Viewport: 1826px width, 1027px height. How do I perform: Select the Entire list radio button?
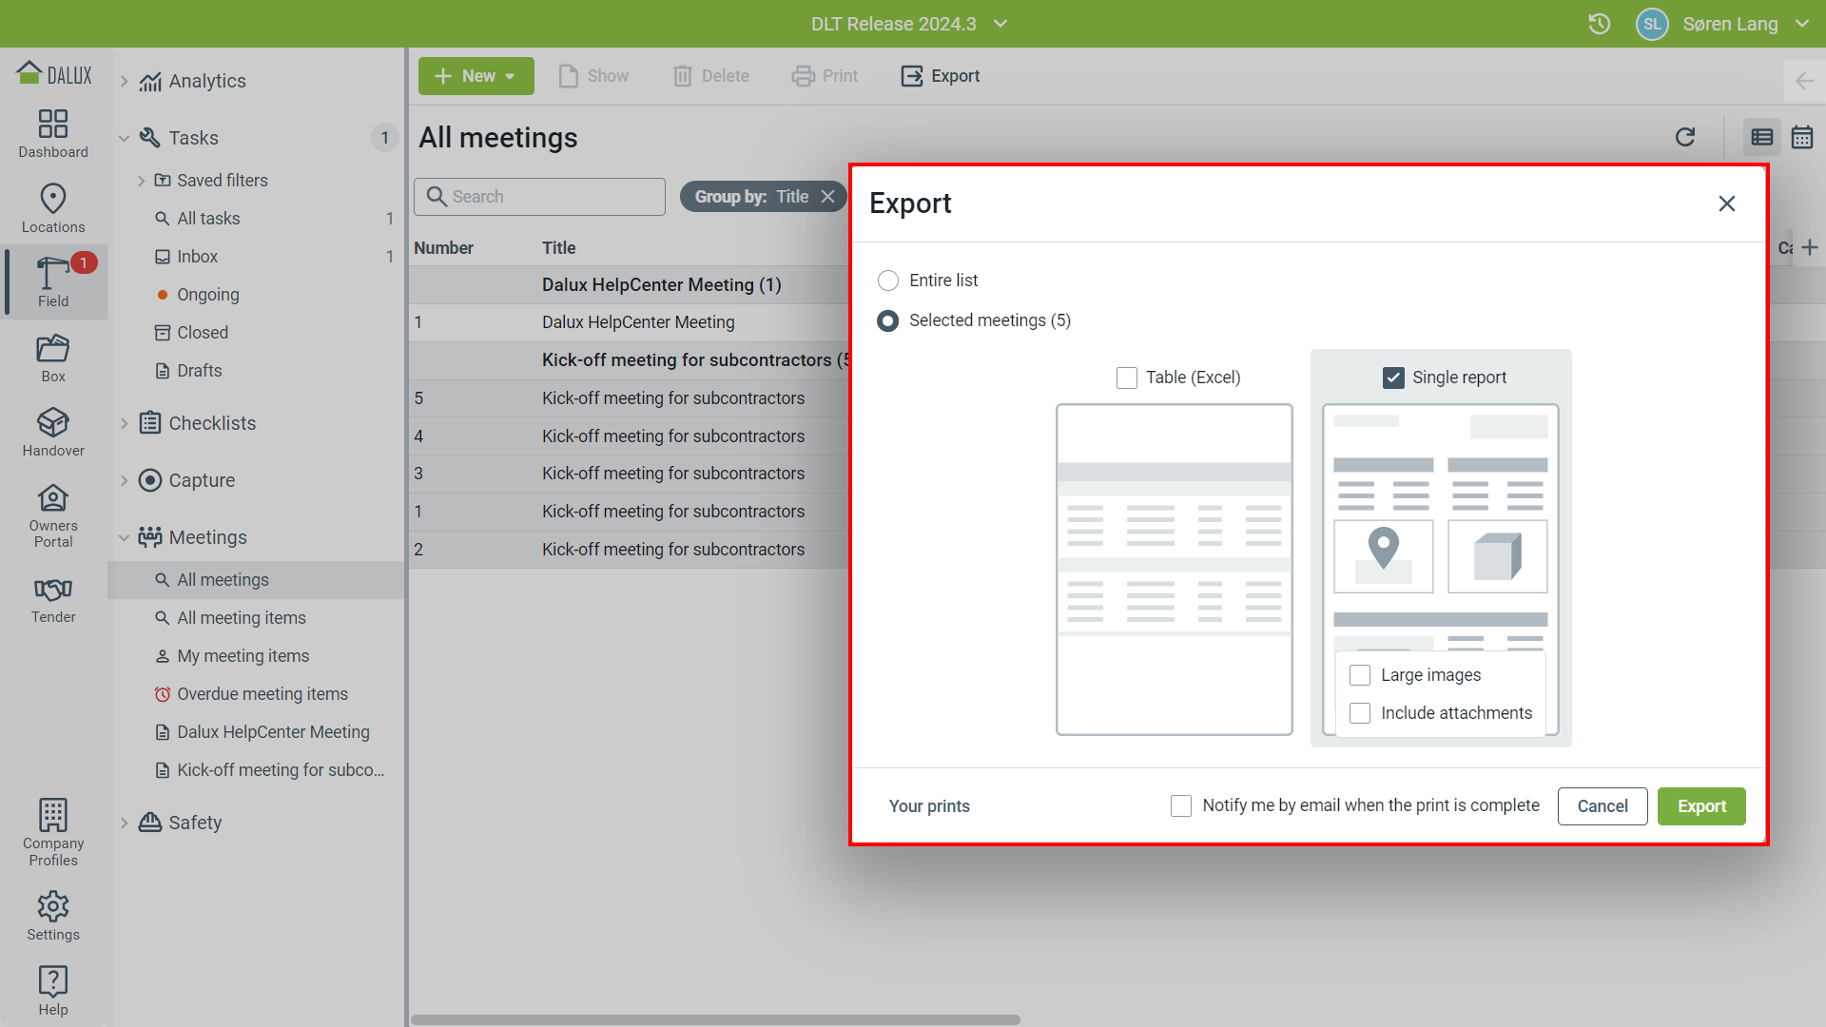(888, 281)
